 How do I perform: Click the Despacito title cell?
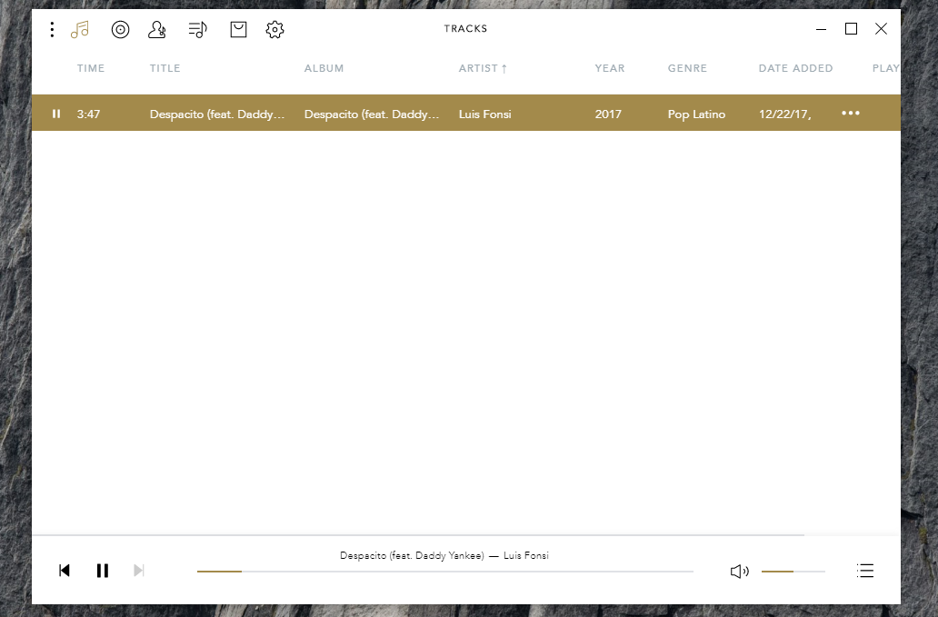click(217, 114)
